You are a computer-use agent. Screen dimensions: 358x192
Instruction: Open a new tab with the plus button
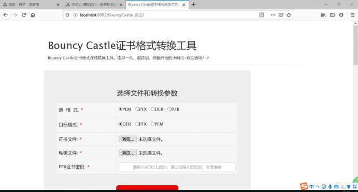(x=193, y=4)
